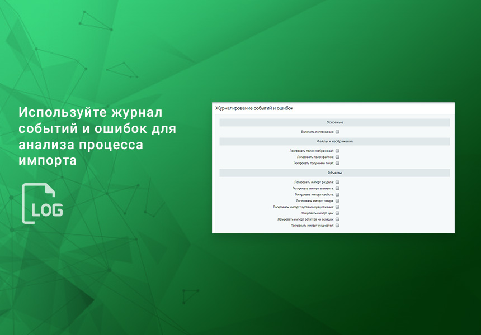Check "Логировать импорт товара"
This screenshot has width=481, height=335.
[x=337, y=201]
